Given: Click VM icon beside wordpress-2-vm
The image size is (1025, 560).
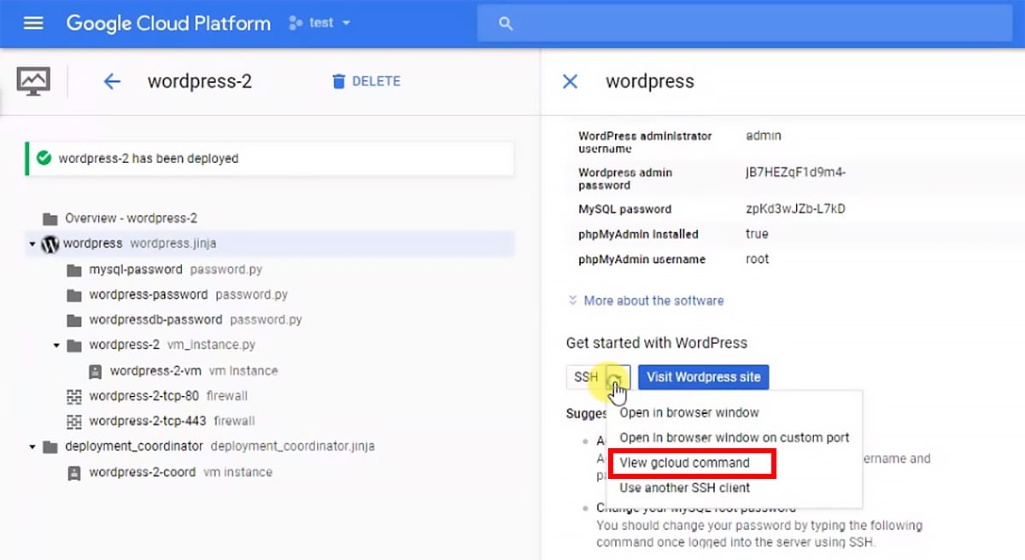Looking at the screenshot, I should tap(96, 371).
